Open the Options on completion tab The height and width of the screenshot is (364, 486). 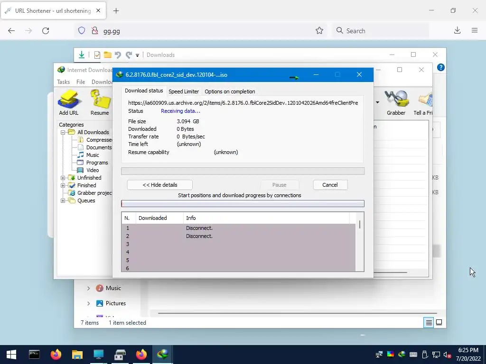click(x=230, y=91)
